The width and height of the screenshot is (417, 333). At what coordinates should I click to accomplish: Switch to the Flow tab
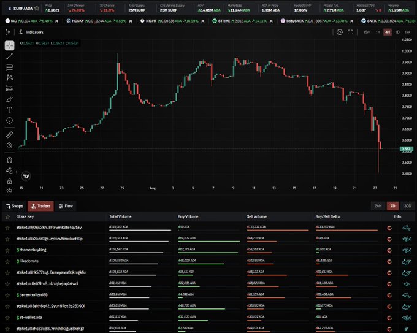pyautogui.click(x=66, y=206)
